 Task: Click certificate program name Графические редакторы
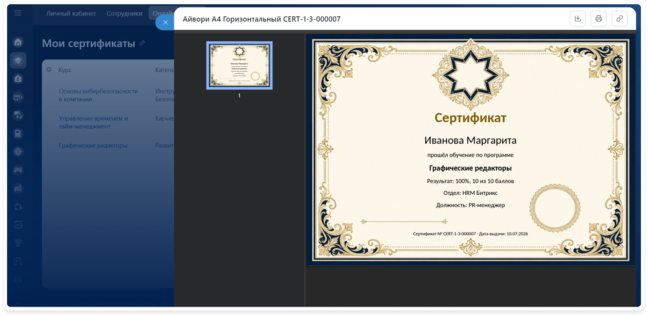click(x=470, y=168)
